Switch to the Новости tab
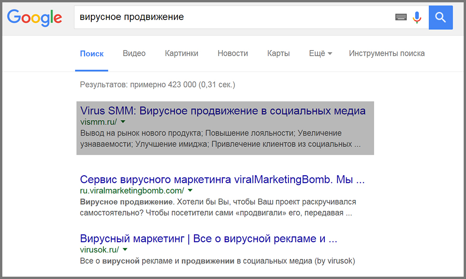 tap(233, 53)
